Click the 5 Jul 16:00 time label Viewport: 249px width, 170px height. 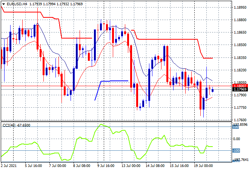tap(33, 166)
